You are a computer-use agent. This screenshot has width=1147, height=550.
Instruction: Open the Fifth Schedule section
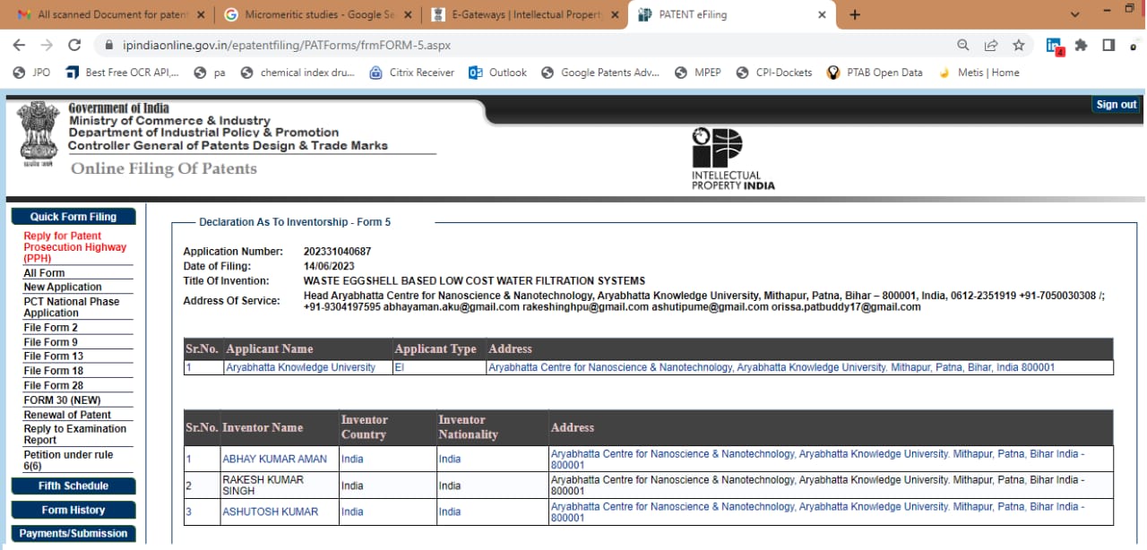pyautogui.click(x=73, y=486)
